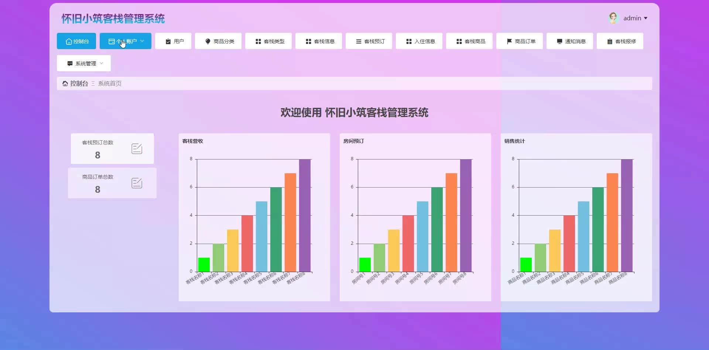Click the 房间预订 chart title
This screenshot has height=350, width=709.
tap(354, 141)
